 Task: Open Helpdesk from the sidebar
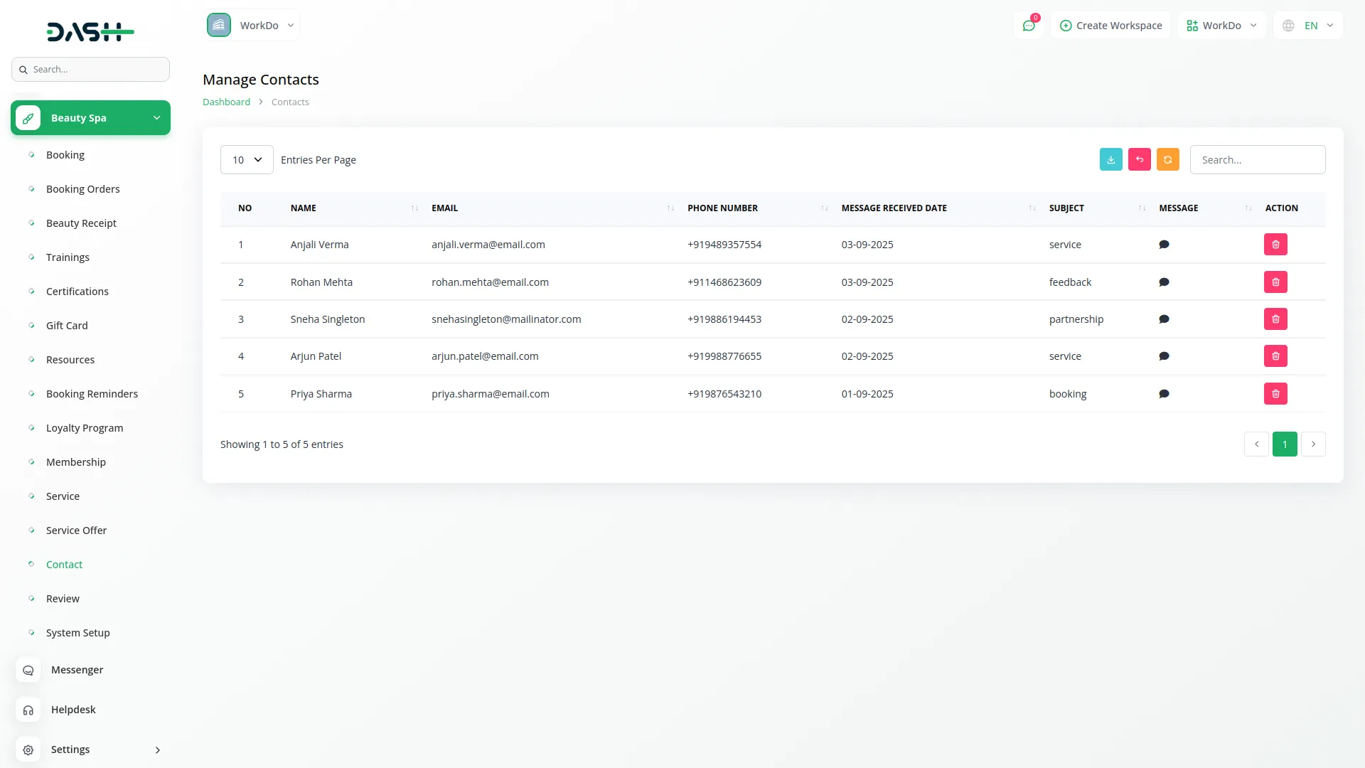coord(73,710)
